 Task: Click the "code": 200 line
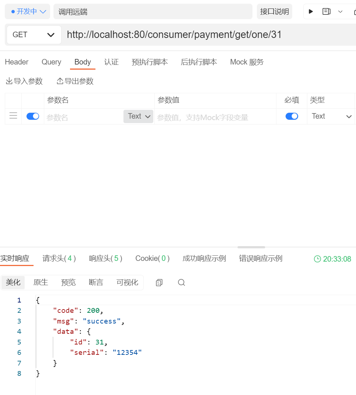coord(78,311)
